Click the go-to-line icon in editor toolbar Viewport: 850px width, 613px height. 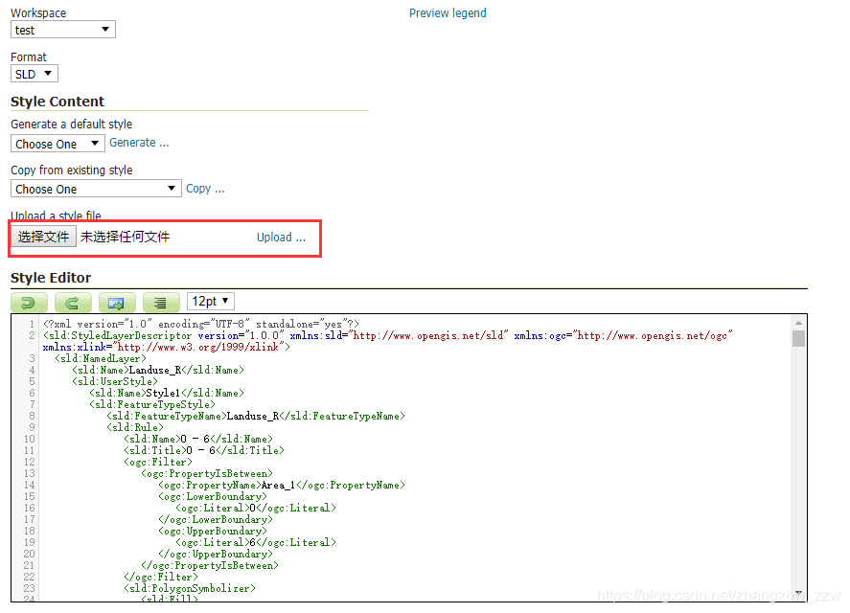pyautogui.click(x=117, y=303)
